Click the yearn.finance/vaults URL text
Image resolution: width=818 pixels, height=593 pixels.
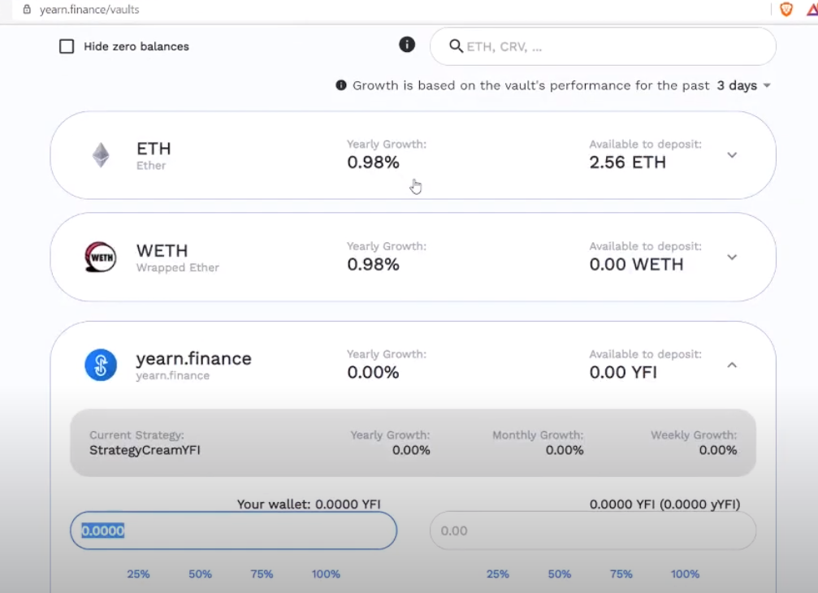[89, 10]
